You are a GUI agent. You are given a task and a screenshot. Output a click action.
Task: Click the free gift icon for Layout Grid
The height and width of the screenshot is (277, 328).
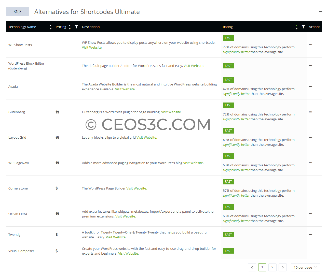pyautogui.click(x=57, y=137)
